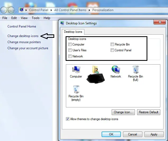The width and height of the screenshot is (168, 141).
Task: Open the Tools menu
Action: click(x=35, y=18)
